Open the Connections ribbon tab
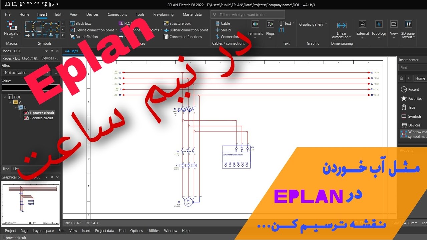Image resolution: width=427 pixels, height=240 pixels. coord(117,14)
